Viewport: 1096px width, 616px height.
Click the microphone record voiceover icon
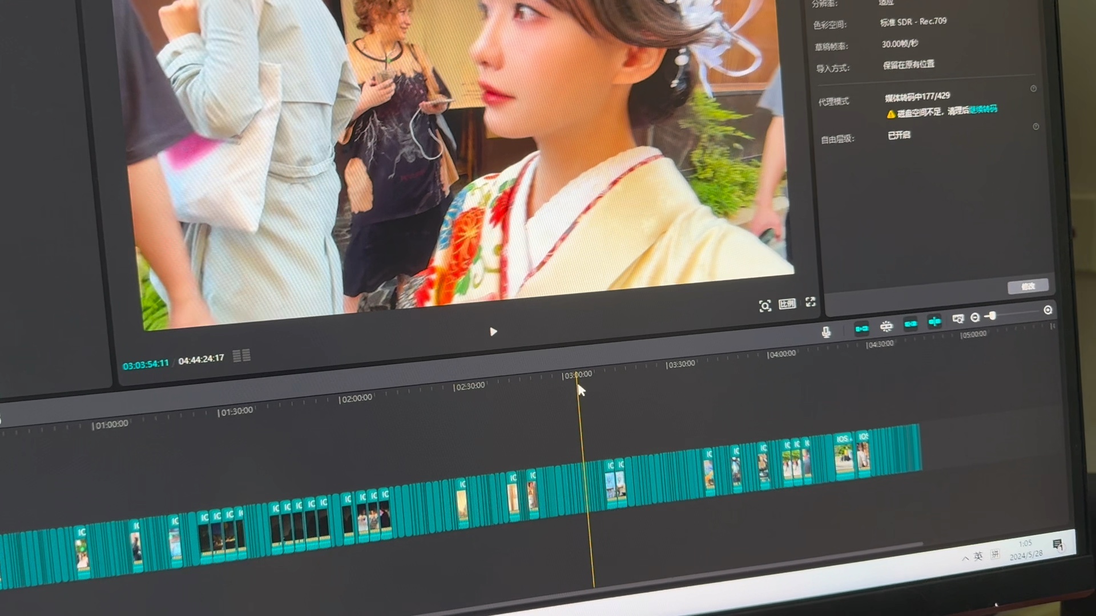click(x=825, y=332)
